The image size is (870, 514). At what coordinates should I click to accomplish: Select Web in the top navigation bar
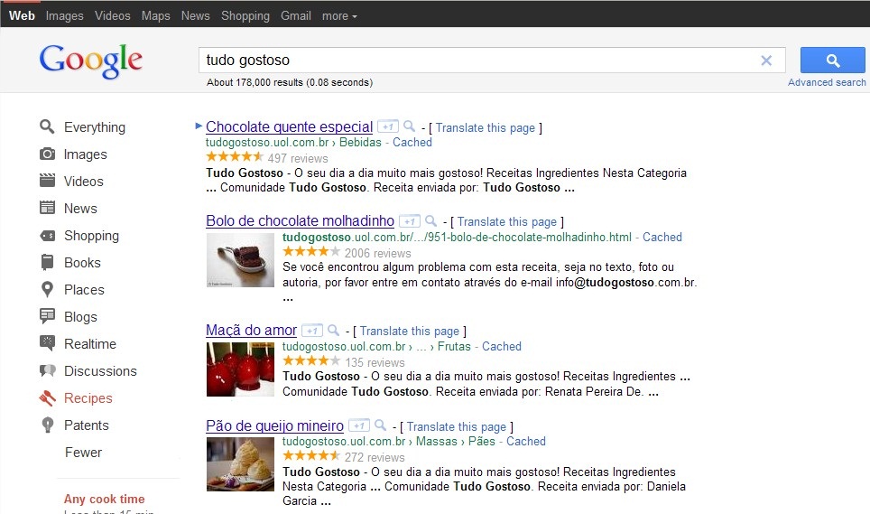(22, 15)
